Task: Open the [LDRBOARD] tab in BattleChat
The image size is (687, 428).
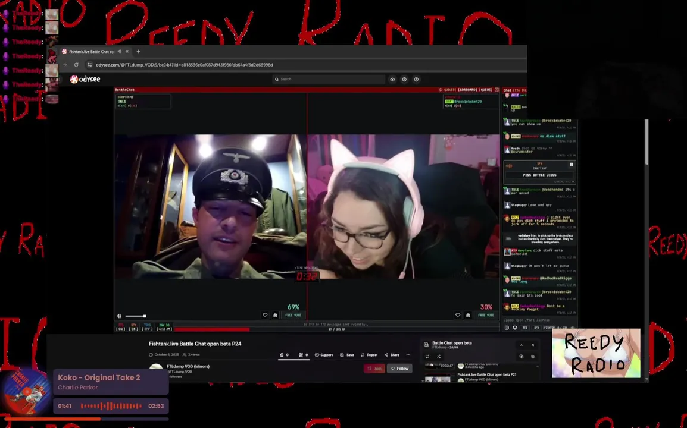Action: coord(467,90)
